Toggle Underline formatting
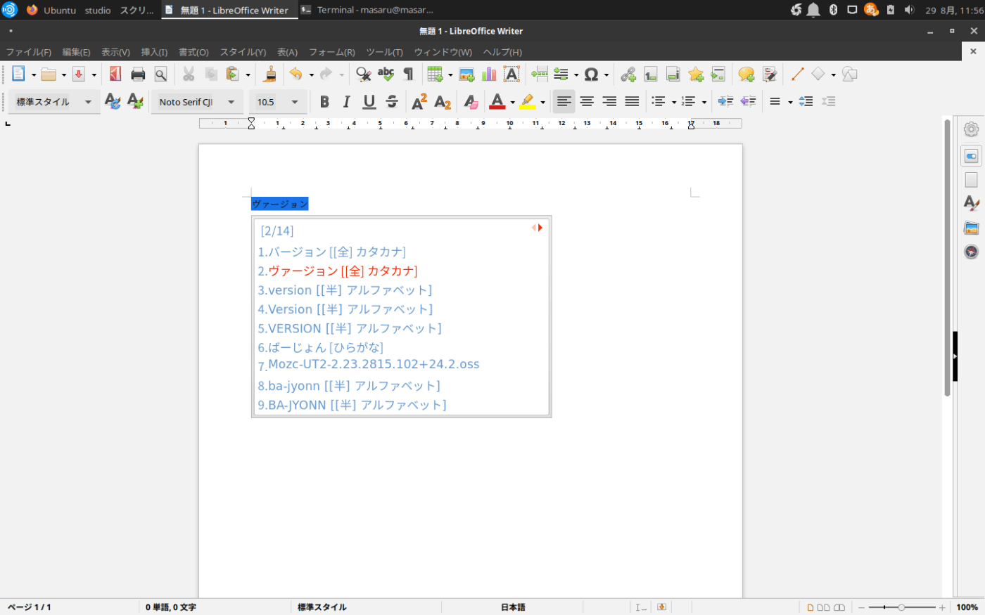Viewport: 985px width, 615px height. 369,101
